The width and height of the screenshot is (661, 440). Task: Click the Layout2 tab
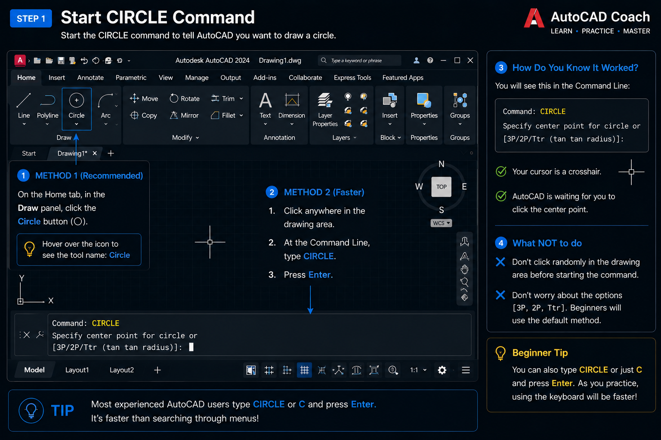122,370
